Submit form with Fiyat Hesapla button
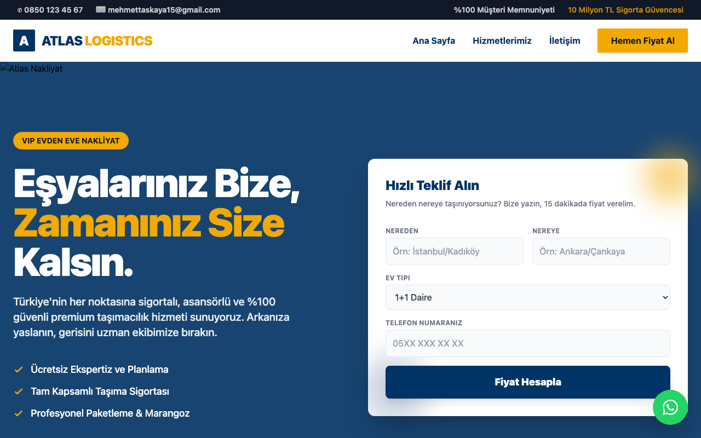The width and height of the screenshot is (701, 438). pyautogui.click(x=528, y=382)
